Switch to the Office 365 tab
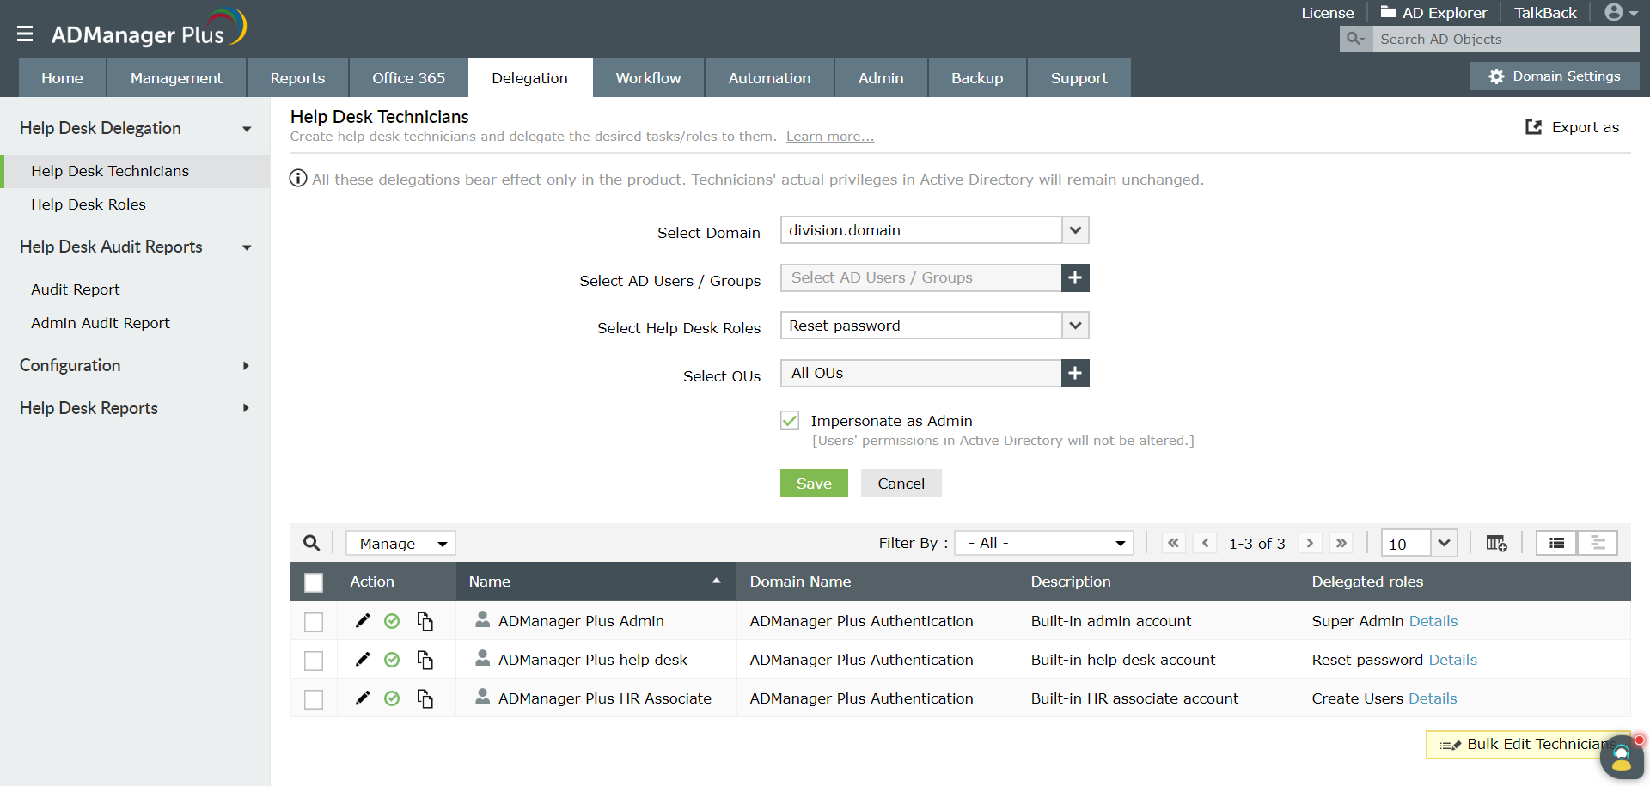Image resolution: width=1650 pixels, height=786 pixels. pos(409,78)
